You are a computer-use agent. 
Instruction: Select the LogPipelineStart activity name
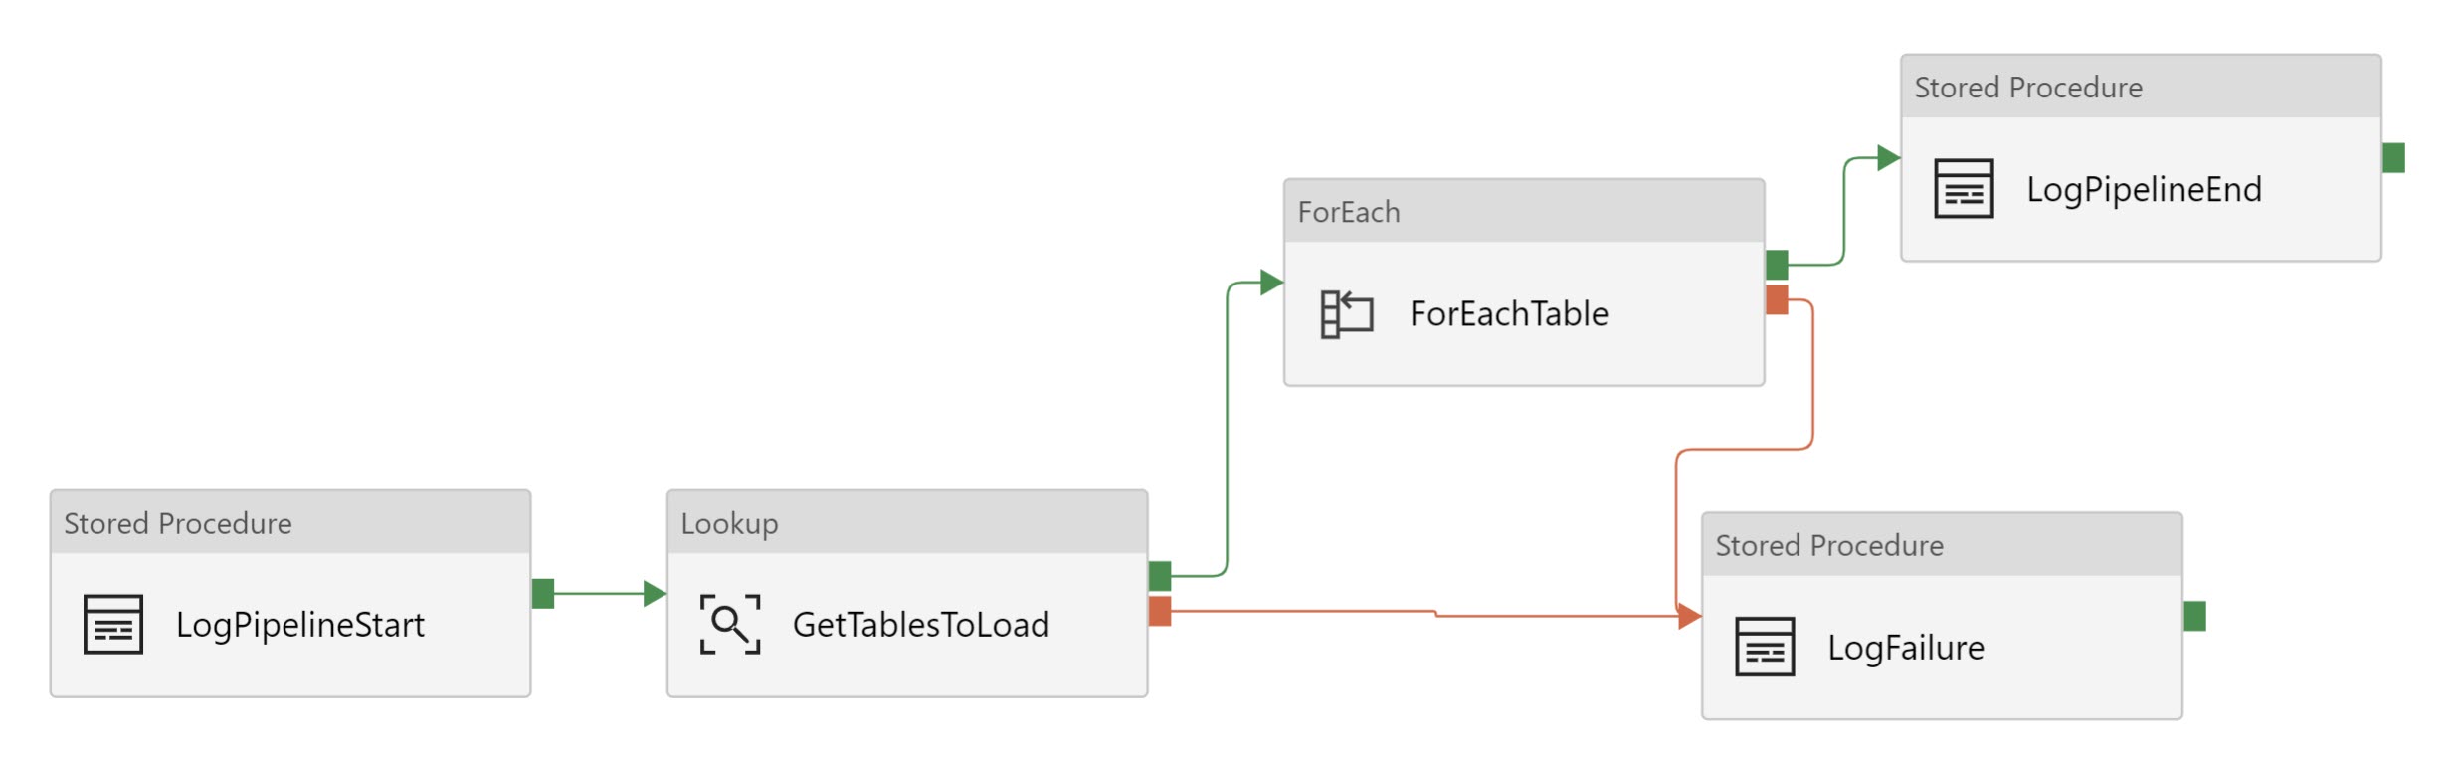click(x=300, y=625)
